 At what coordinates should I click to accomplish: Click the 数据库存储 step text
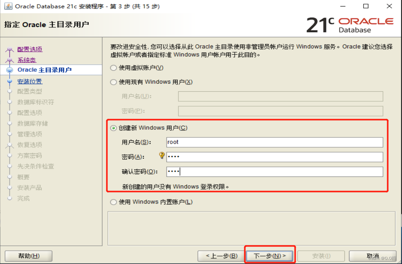pos(32,123)
